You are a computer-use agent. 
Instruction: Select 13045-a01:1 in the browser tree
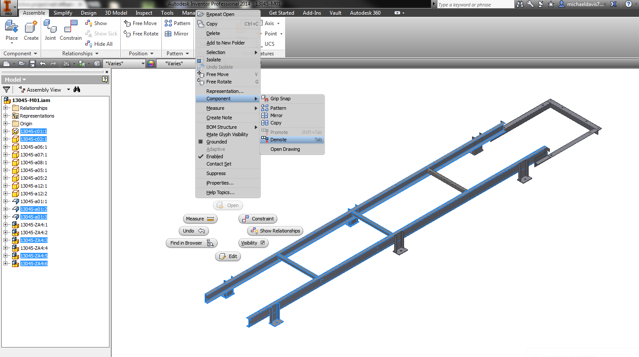pyautogui.click(x=34, y=201)
